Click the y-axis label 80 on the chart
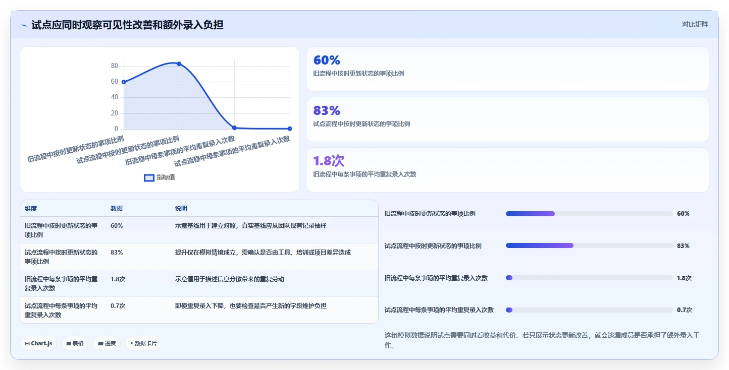729x370 pixels. pyautogui.click(x=115, y=66)
